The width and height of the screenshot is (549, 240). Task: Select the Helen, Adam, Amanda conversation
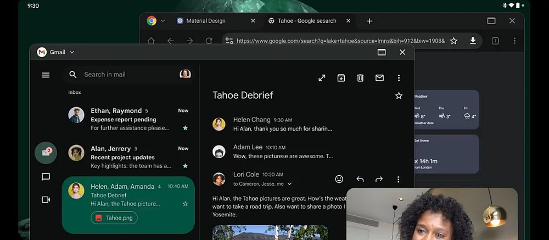(128, 205)
